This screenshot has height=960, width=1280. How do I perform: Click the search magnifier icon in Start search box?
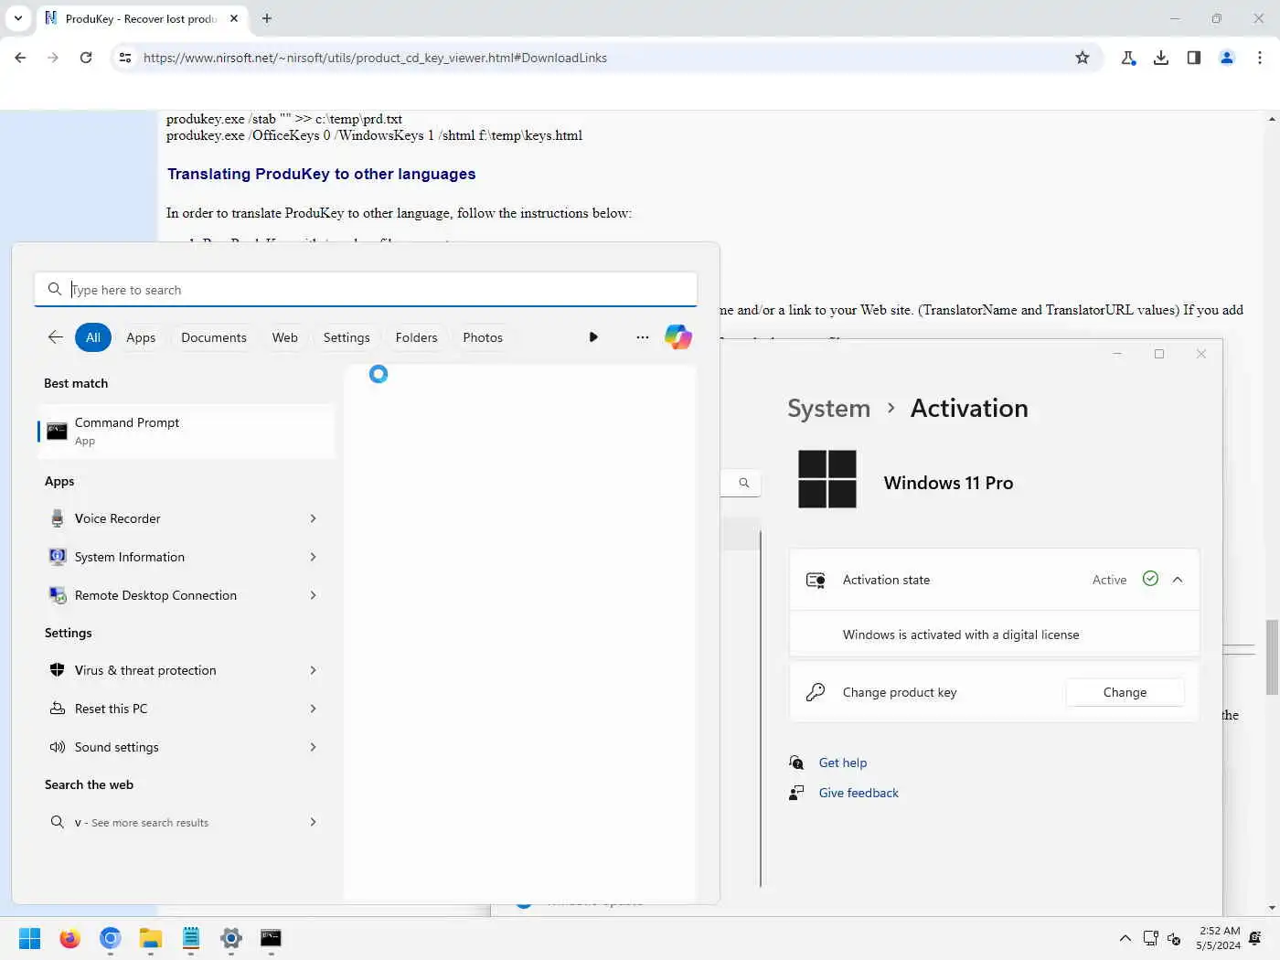[x=55, y=289]
